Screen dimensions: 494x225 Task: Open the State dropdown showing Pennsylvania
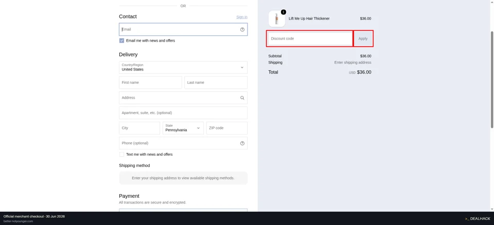pyautogui.click(x=183, y=128)
